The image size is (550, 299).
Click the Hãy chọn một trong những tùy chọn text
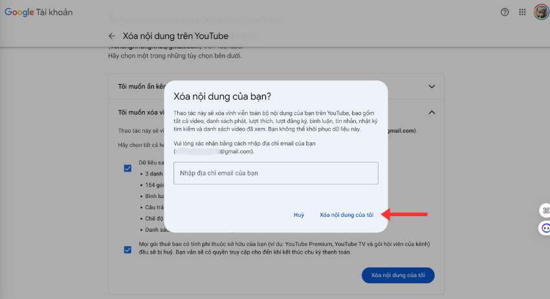tap(175, 56)
